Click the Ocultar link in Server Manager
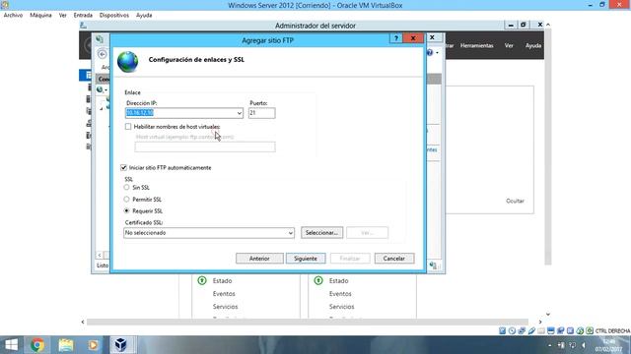The width and height of the screenshot is (631, 354). [515, 201]
